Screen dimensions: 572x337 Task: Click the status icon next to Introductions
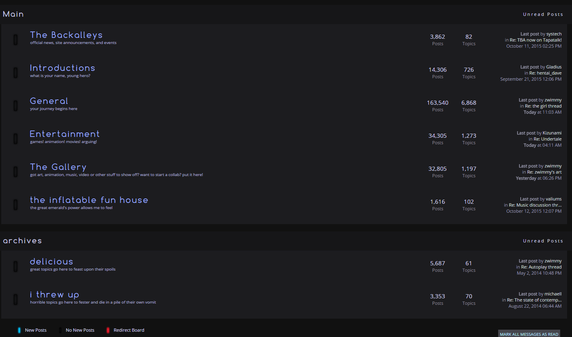(16, 73)
